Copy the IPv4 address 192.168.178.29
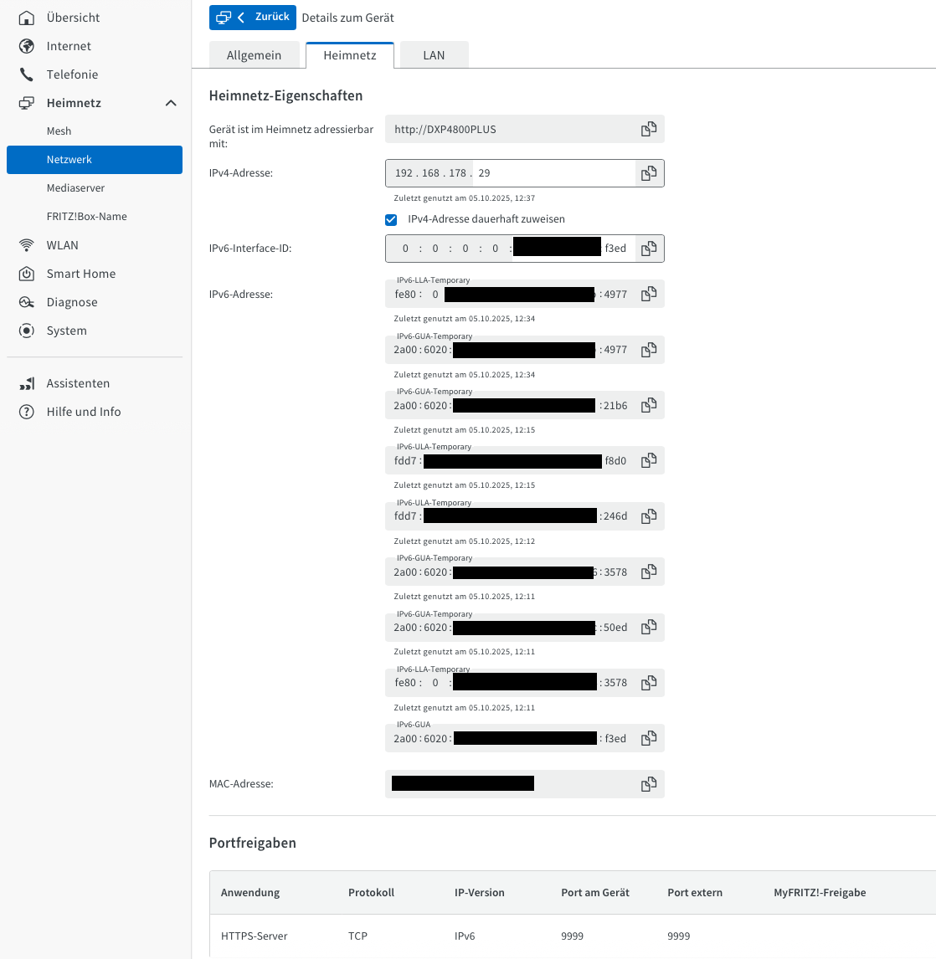The image size is (936, 959). 649,173
